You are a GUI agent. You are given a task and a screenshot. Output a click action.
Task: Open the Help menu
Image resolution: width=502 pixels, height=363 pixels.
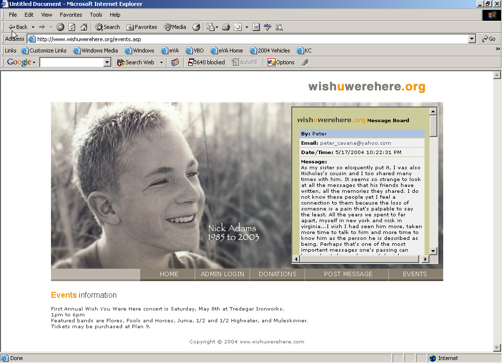tap(115, 15)
